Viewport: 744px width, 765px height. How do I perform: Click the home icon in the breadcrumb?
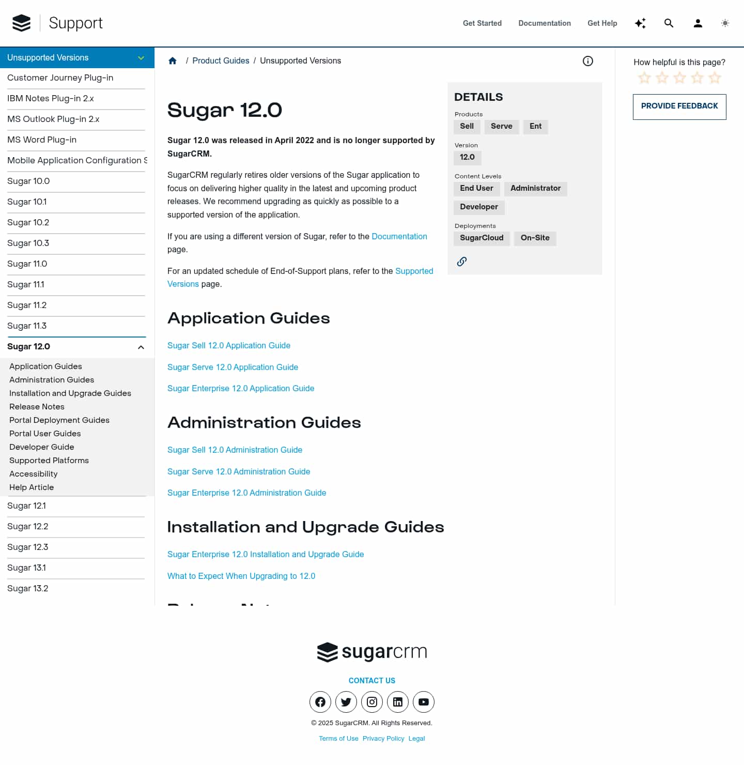click(x=173, y=60)
